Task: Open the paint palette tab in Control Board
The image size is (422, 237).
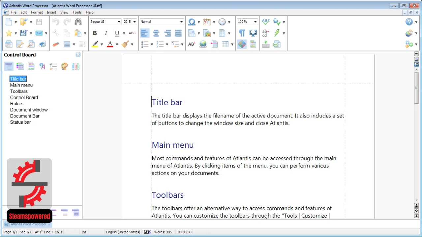Action: click(65, 66)
